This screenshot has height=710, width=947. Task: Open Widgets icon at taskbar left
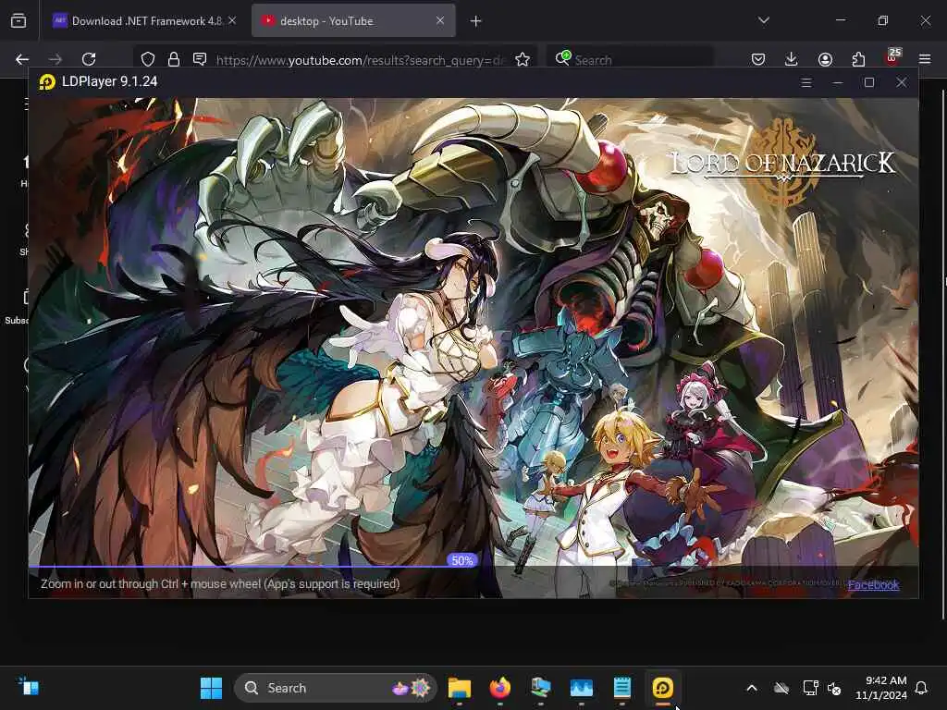[29, 687]
